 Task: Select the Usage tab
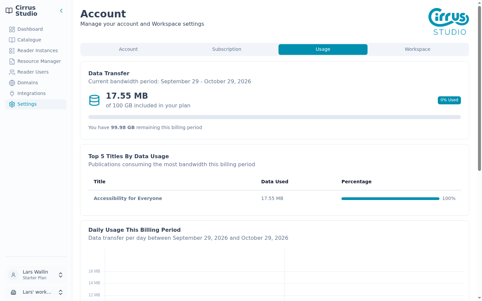[x=323, y=49]
